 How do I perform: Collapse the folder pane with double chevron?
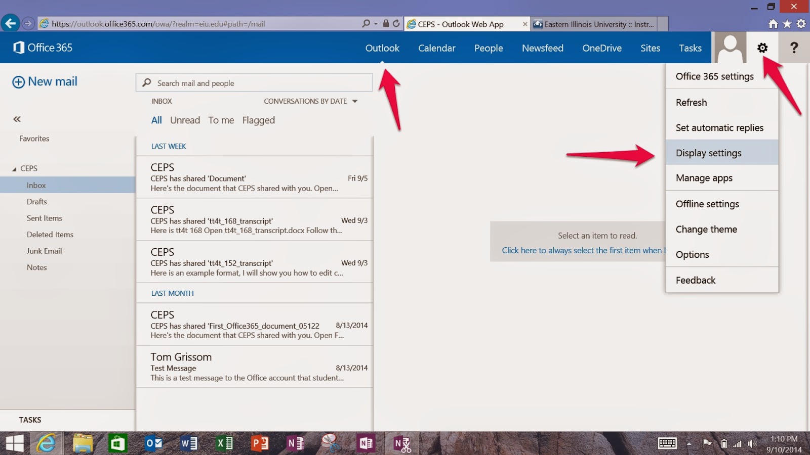pos(17,119)
